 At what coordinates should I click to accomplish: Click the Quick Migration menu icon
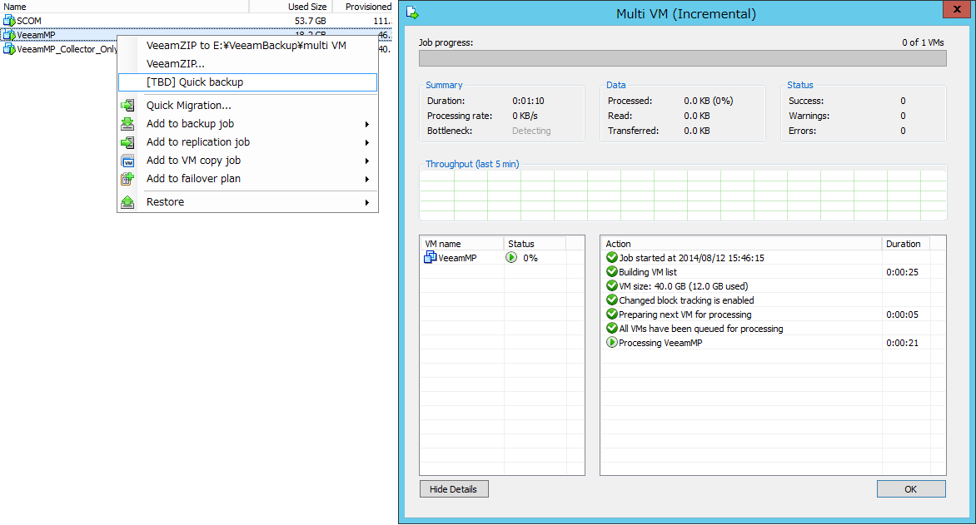(x=127, y=106)
